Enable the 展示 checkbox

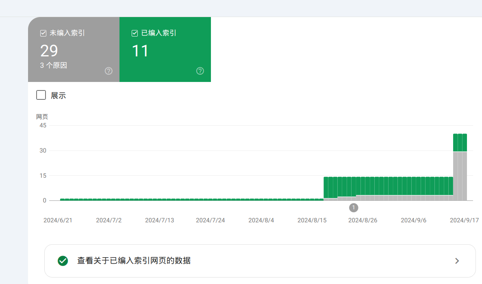41,95
